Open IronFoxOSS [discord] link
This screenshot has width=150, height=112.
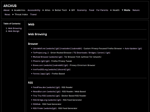tap(62, 69)
